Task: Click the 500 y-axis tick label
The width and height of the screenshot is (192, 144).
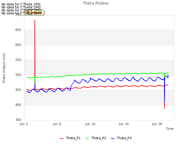Action: pyautogui.click(x=18, y=75)
